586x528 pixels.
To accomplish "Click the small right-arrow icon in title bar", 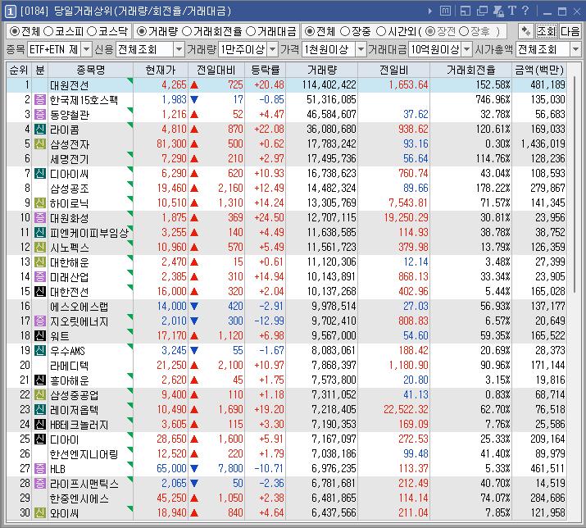I will tap(430, 11).
